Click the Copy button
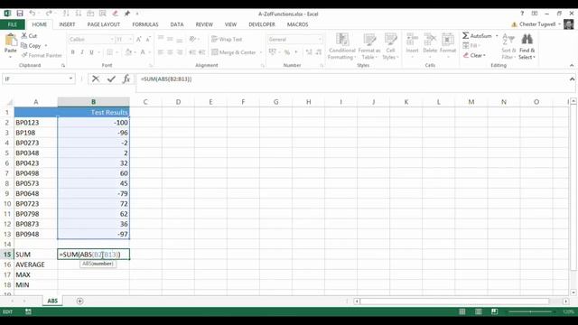The image size is (578, 325). click(x=32, y=46)
